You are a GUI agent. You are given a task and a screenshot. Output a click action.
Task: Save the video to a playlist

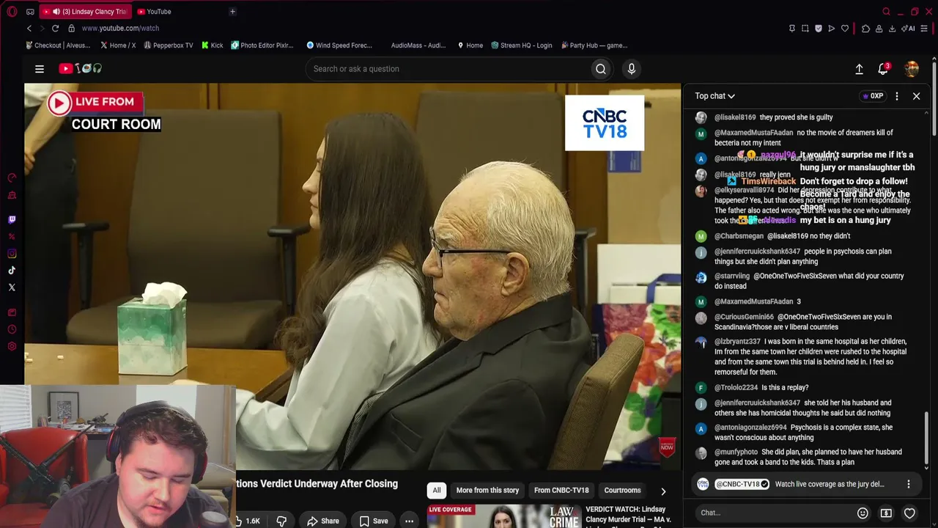373,521
